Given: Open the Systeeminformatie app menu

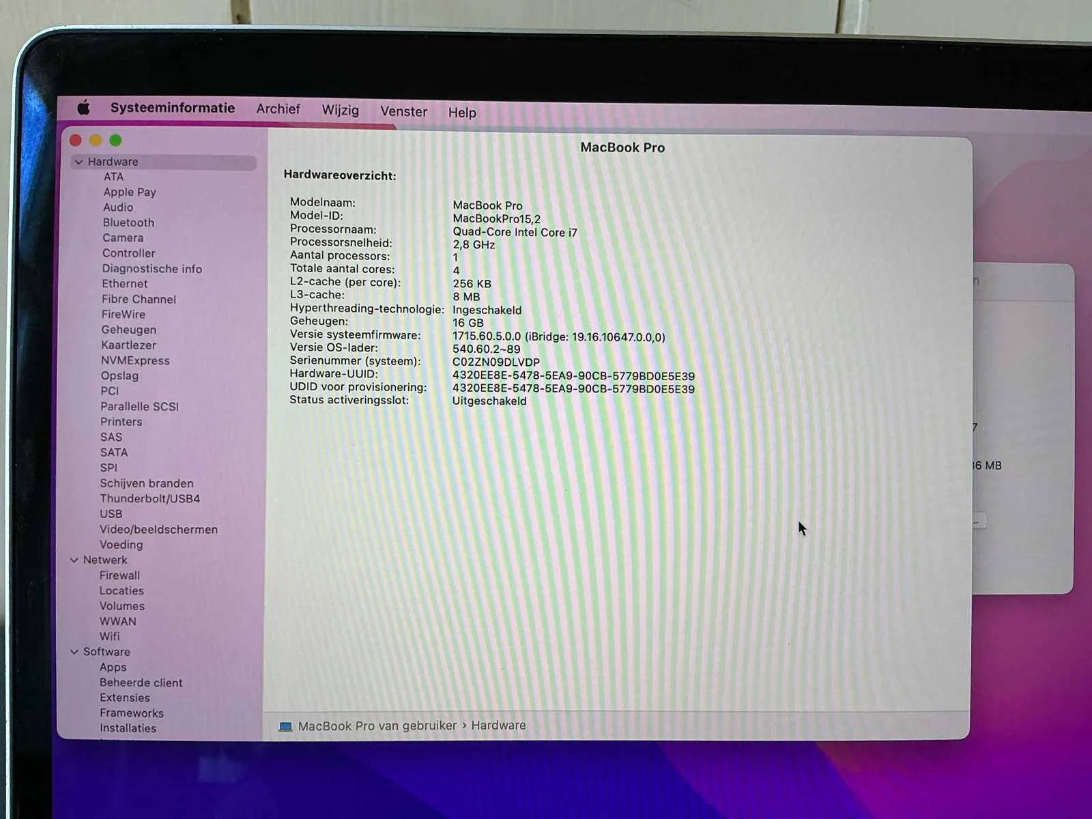Looking at the screenshot, I should point(173,108).
